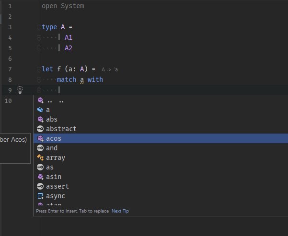The width and height of the screenshot is (288, 236).
Task: Pick the '.. ..' completion entry
Action: 56,101
